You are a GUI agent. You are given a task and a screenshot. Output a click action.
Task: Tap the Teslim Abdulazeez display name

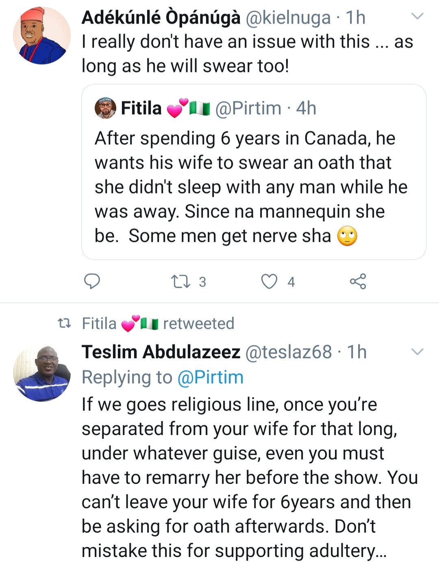click(161, 352)
